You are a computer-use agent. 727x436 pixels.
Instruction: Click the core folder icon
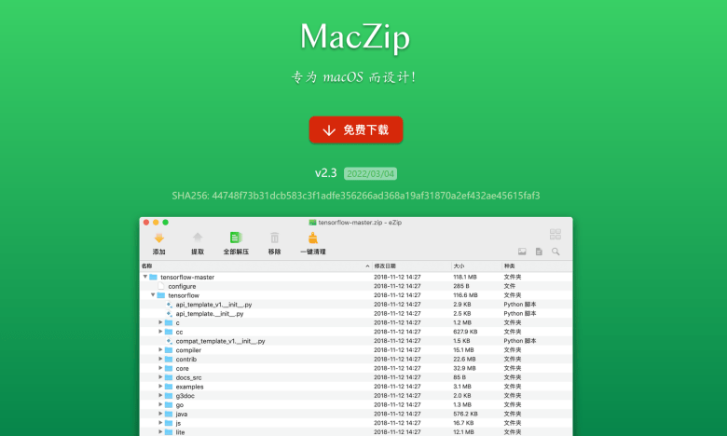(x=169, y=368)
